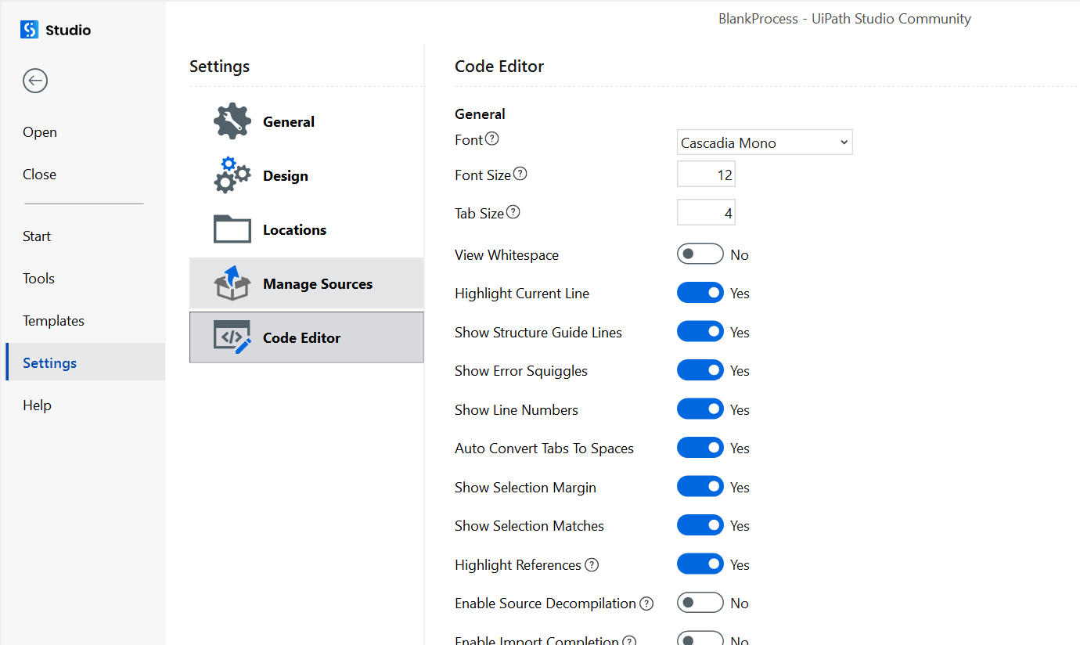This screenshot has height=645, width=1080.
Task: Open the Open menu item
Action: coord(40,132)
